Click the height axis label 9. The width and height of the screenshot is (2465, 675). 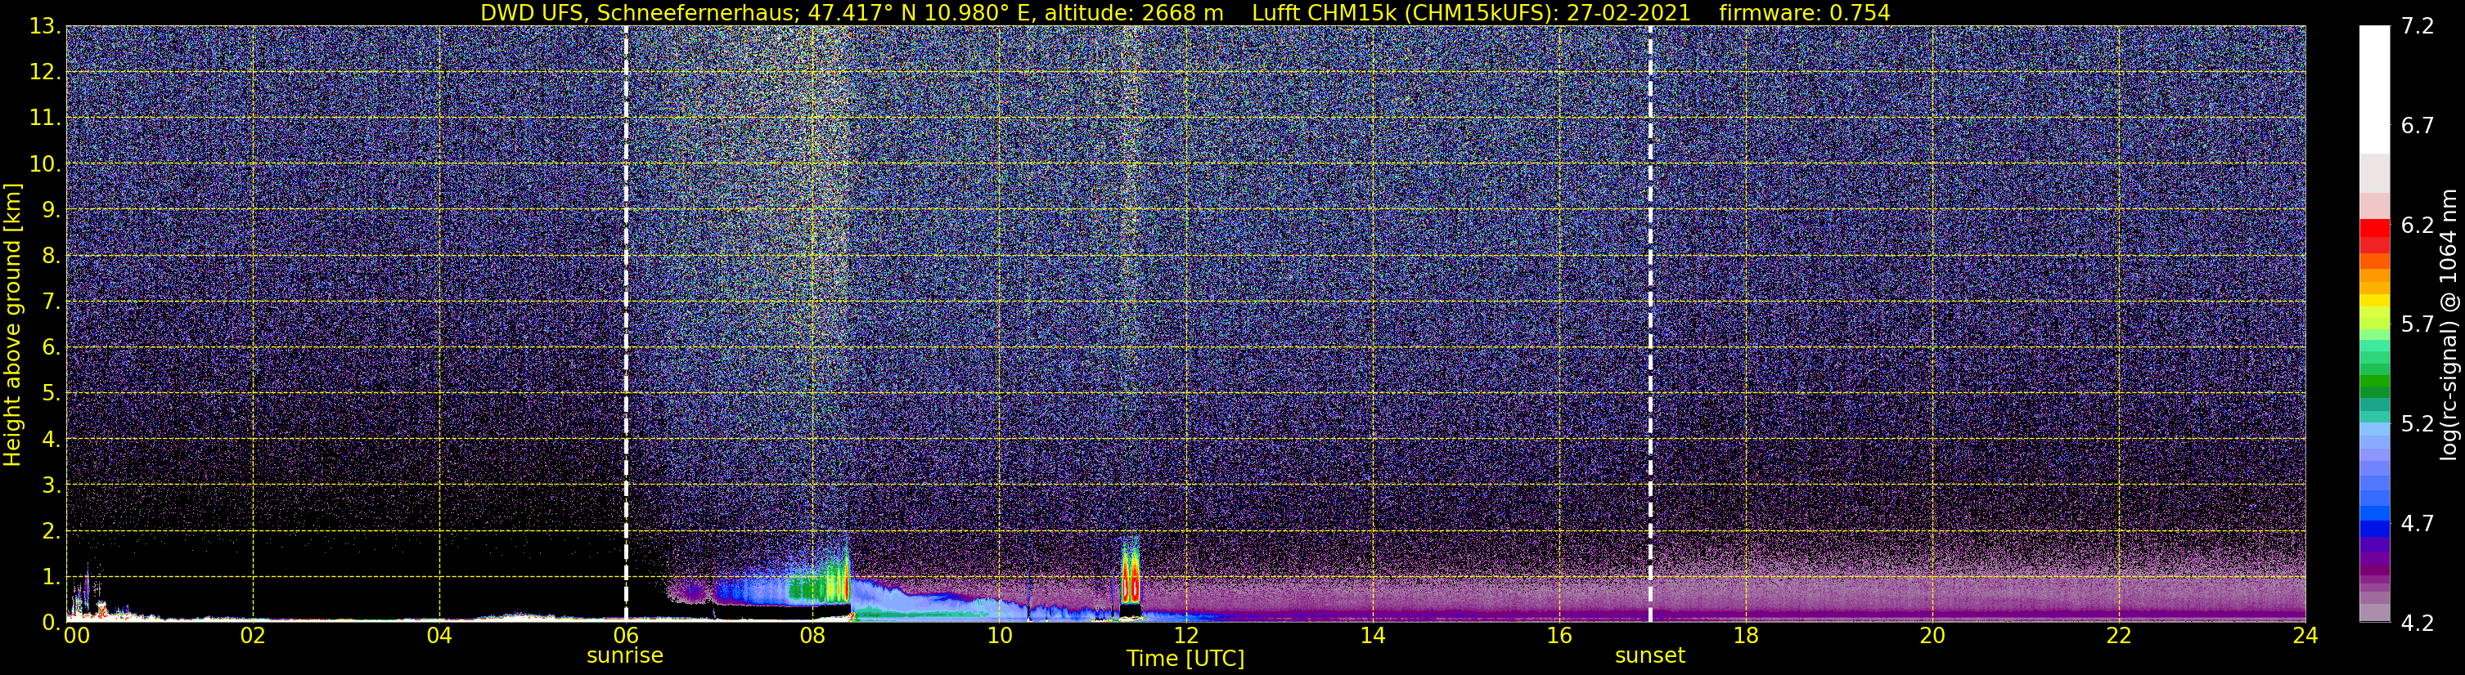tap(51, 210)
